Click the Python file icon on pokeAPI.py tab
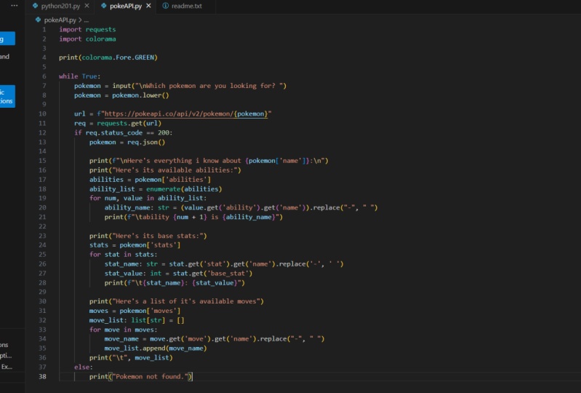Viewport: 581px width, 393px height. [x=104, y=6]
